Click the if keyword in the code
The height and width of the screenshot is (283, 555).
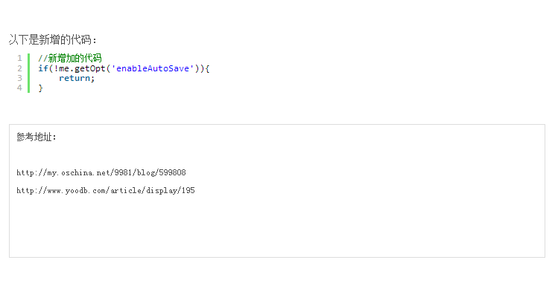[x=42, y=68]
